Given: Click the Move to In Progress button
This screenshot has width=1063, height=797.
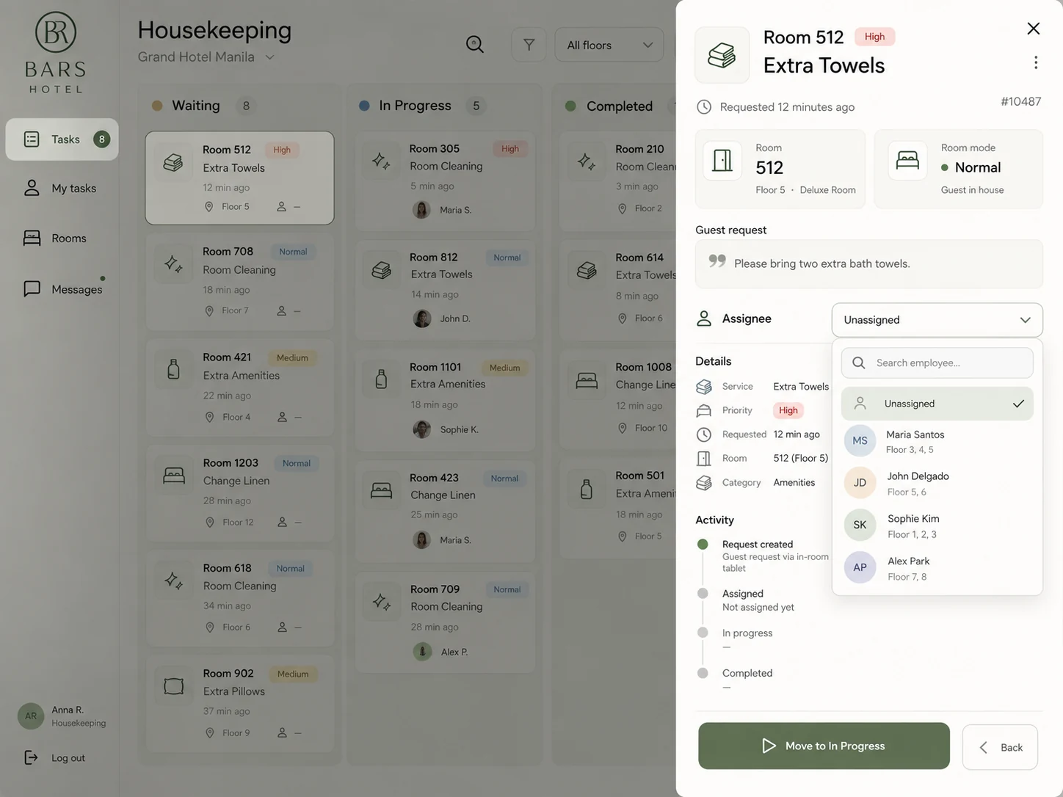Looking at the screenshot, I should [x=824, y=746].
